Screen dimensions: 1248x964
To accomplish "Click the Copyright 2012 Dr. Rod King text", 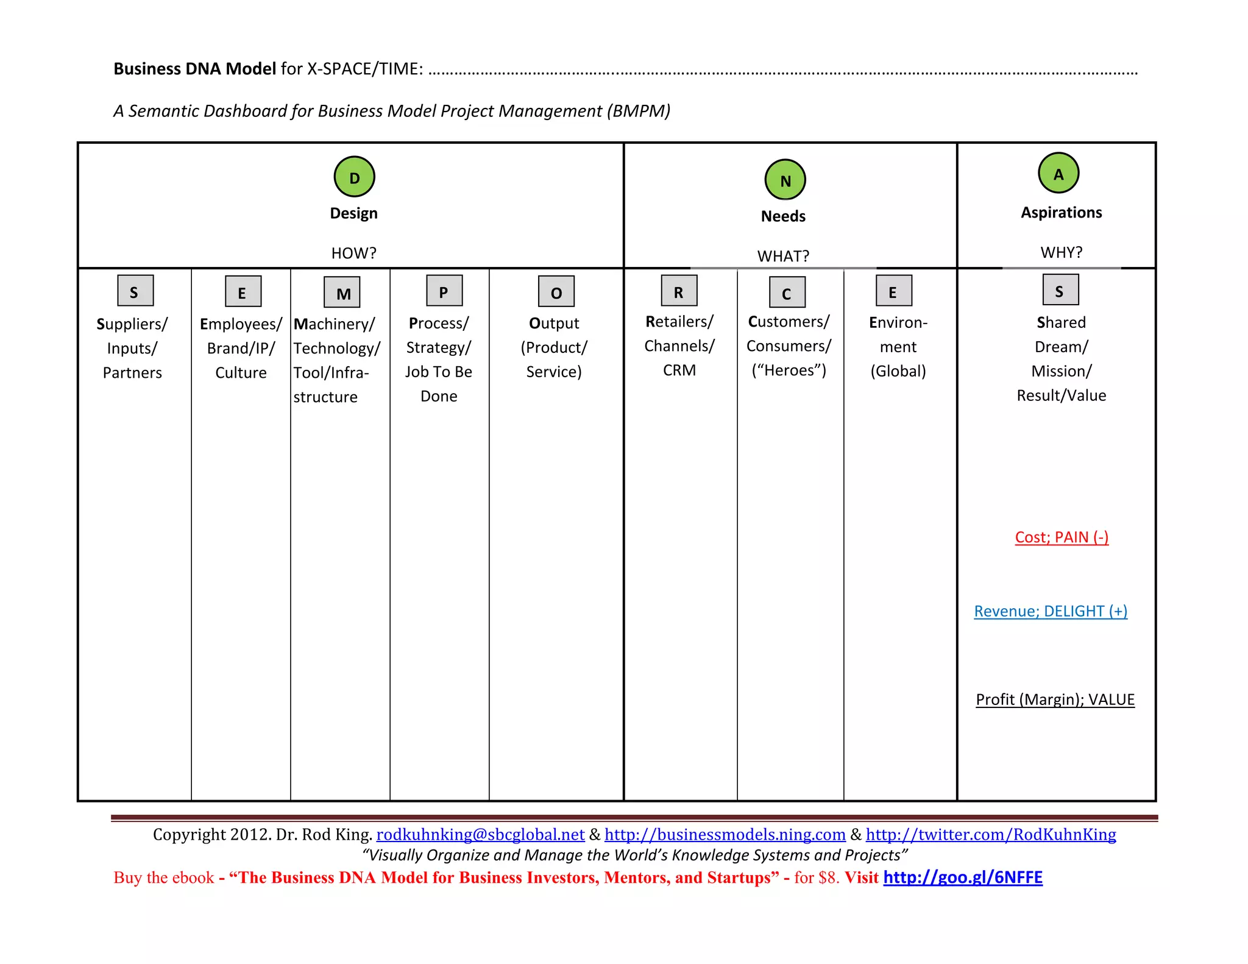I will click(x=263, y=834).
